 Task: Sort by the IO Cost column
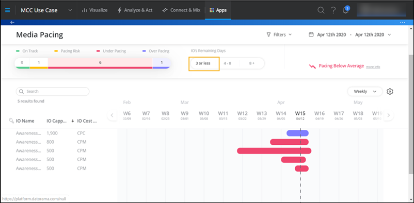click(87, 121)
